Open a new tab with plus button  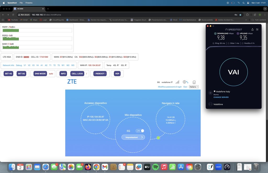tap(48, 9)
